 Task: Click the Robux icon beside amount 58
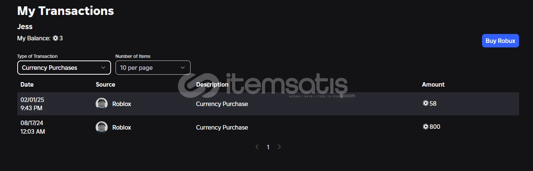click(x=425, y=103)
